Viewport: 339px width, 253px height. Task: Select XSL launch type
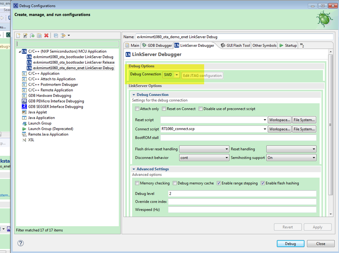point(31,140)
